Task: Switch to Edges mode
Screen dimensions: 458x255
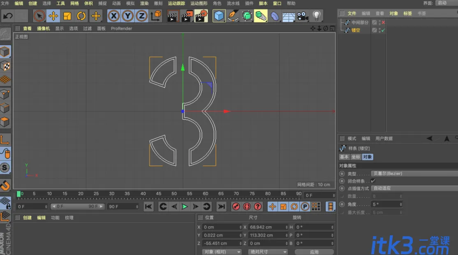Action: pyautogui.click(x=5, y=108)
